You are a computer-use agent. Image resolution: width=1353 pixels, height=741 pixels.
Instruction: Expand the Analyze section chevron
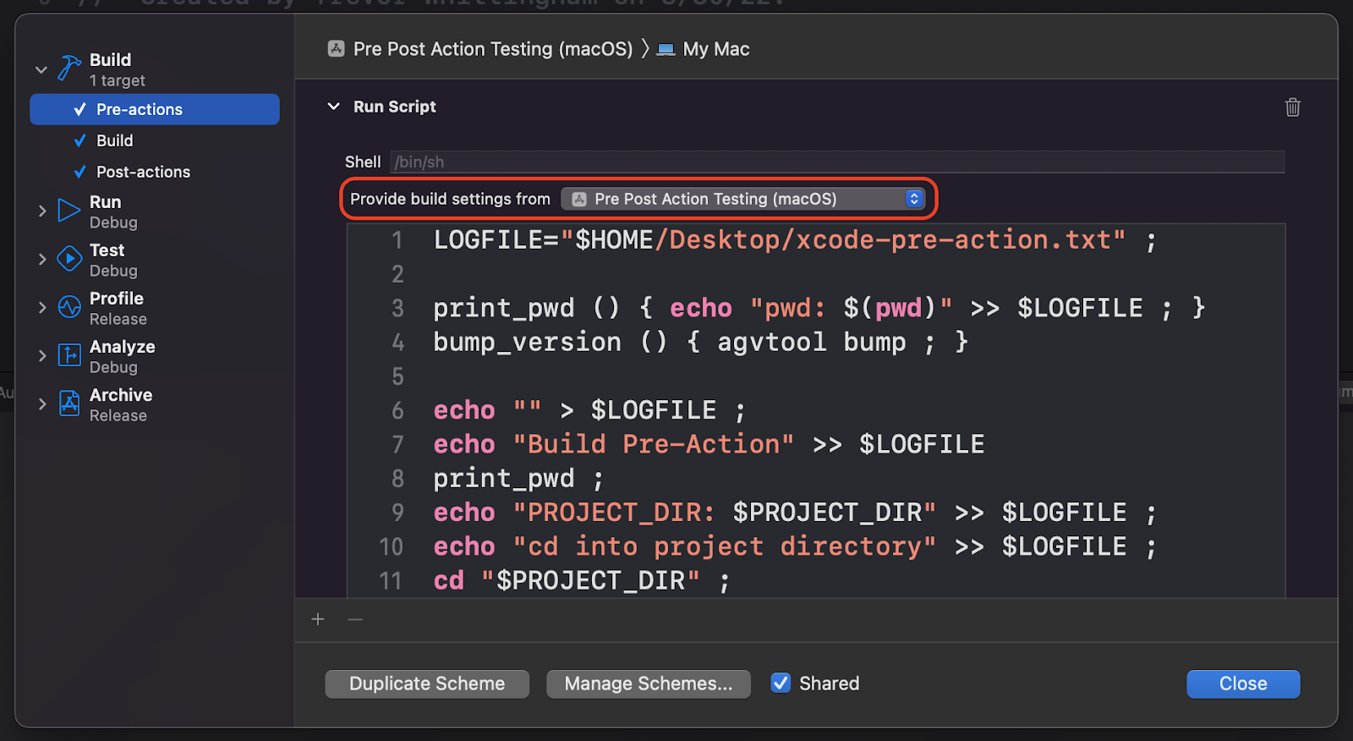[x=41, y=355]
